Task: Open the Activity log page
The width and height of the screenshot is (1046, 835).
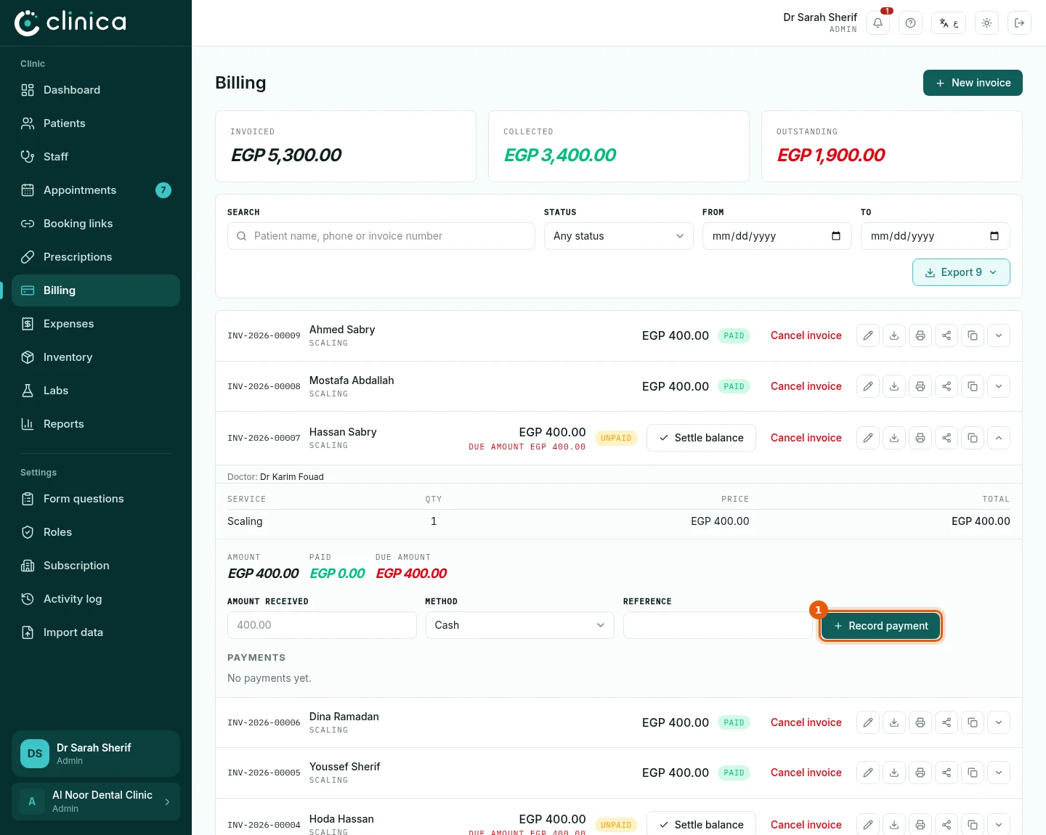Action: [x=96, y=599]
